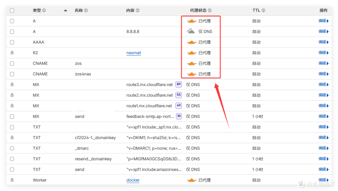Screen dimensions: 338x191
Task: Expand 编辑 for CNAME zos
Action: (324, 63)
